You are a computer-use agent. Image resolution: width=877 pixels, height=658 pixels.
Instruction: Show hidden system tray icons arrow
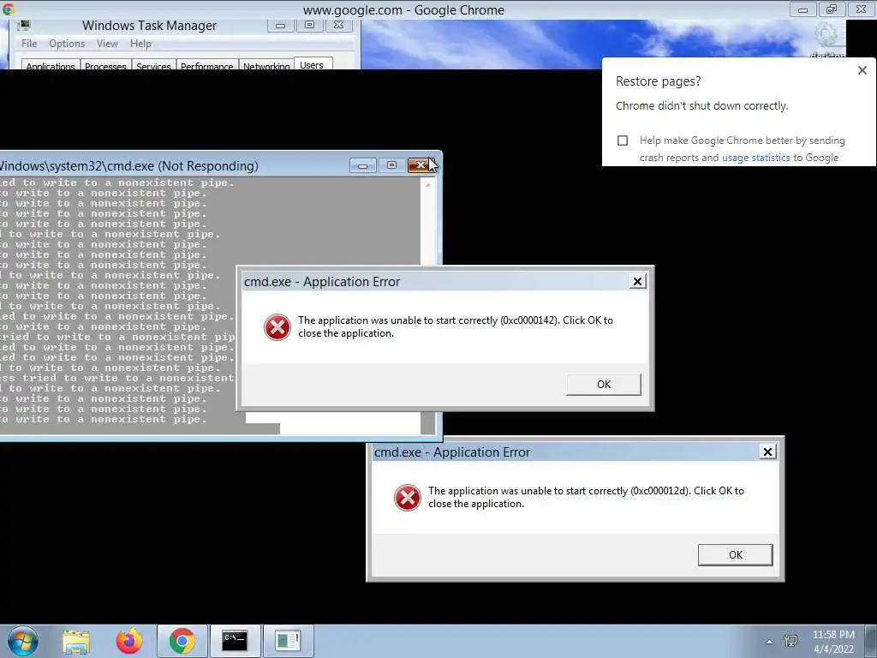coord(770,642)
